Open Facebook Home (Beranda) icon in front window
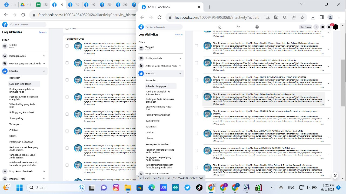Image resolution: width=346 pixels, height=194 pixels. tap(220, 27)
